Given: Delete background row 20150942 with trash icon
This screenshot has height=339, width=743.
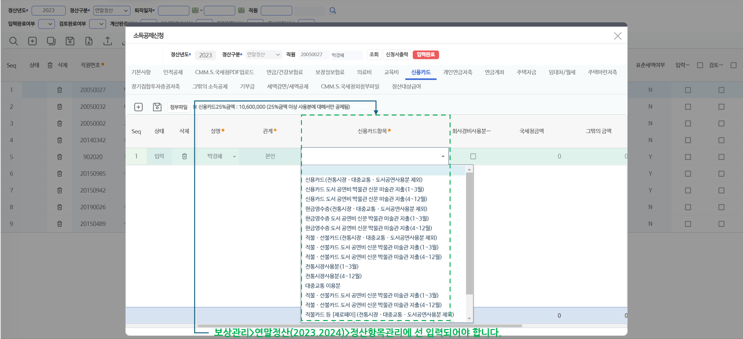Looking at the screenshot, I should point(60,190).
